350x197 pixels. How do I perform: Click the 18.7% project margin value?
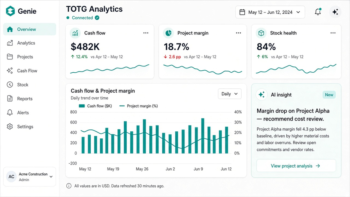click(176, 47)
